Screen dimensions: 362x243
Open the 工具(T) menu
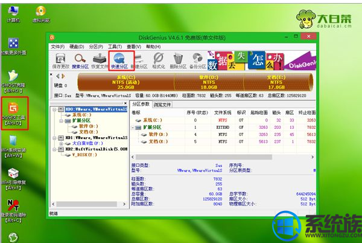coord(115,47)
